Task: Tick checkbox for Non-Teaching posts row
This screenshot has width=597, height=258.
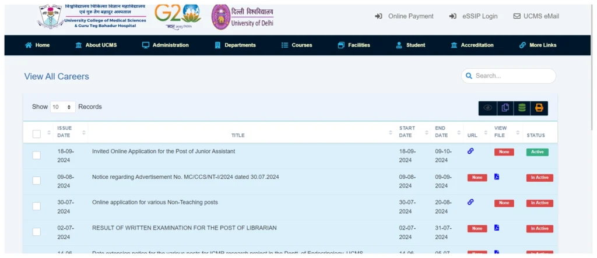Action: [x=37, y=206]
